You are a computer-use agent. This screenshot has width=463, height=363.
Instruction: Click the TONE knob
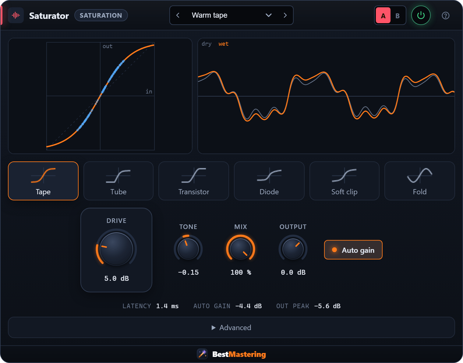click(x=188, y=249)
